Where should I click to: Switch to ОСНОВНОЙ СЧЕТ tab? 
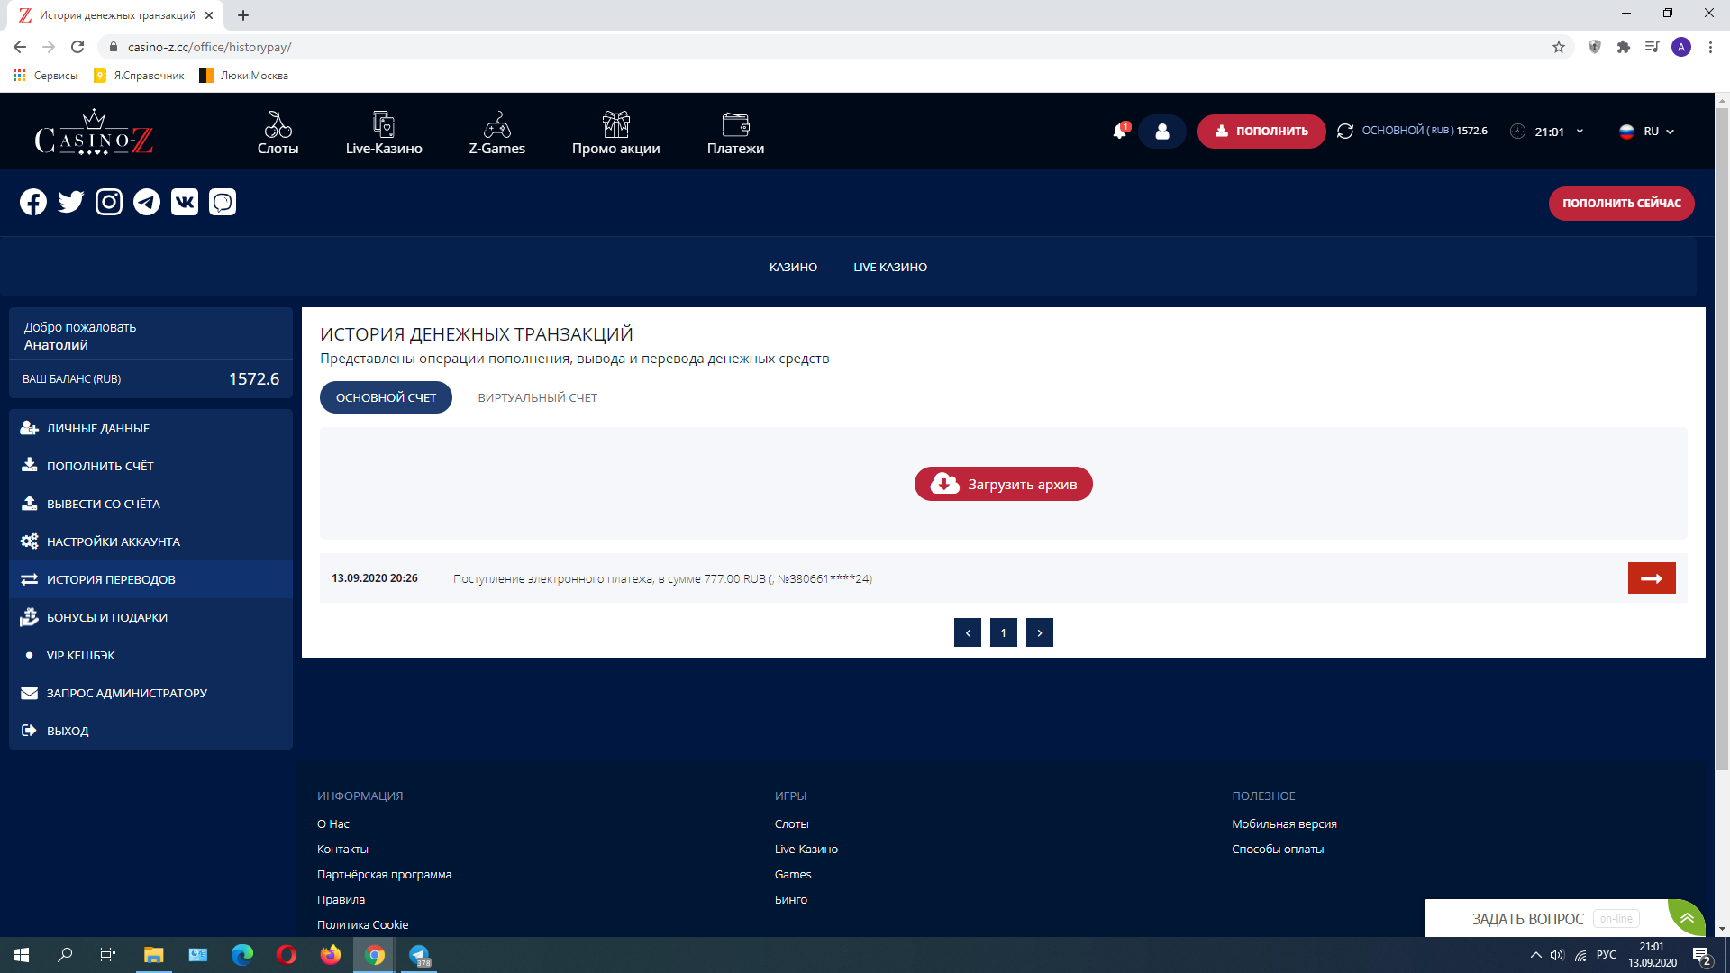pos(386,397)
